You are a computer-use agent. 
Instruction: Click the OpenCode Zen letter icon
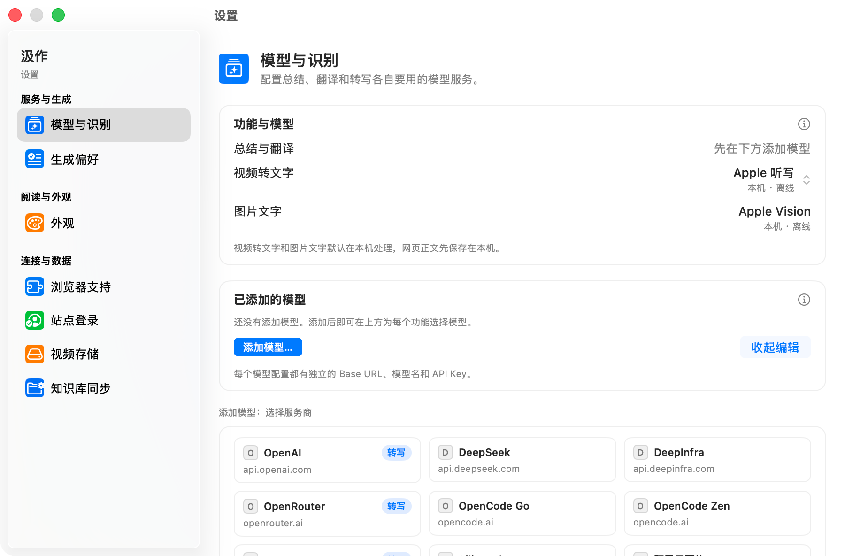coord(641,506)
